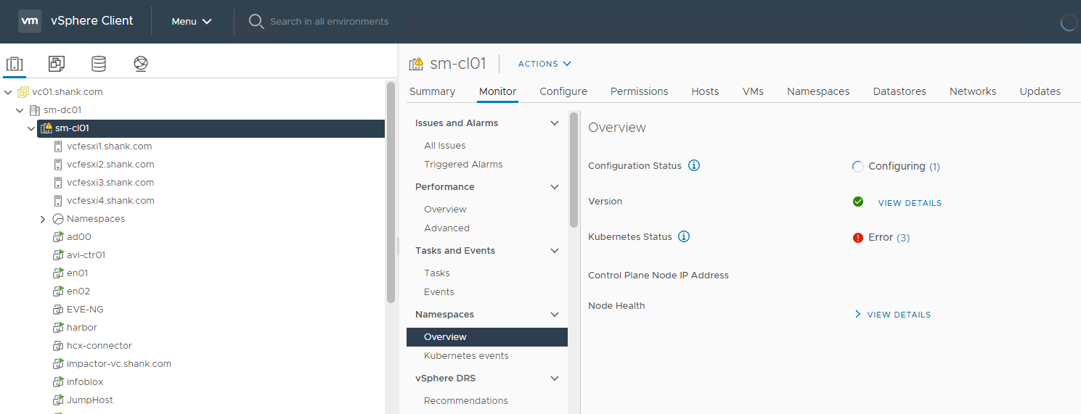Open the Storage inventory view icon
Viewport: 1081px width, 414px height.
[x=99, y=64]
